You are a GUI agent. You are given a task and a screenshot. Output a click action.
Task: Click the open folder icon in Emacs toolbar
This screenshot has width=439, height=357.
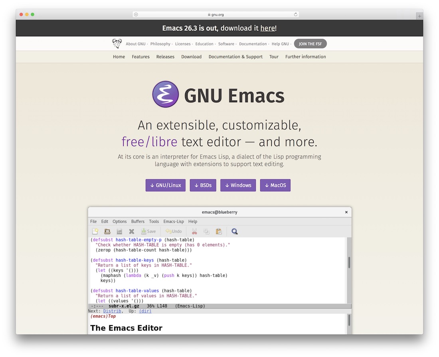pyautogui.click(x=107, y=231)
